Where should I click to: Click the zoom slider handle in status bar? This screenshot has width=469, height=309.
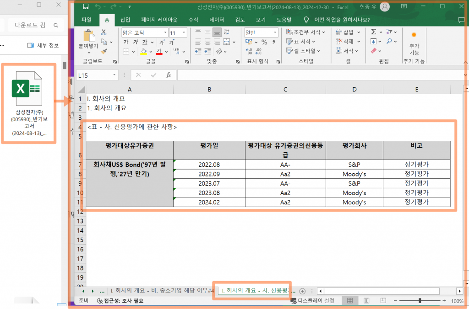click(x=420, y=301)
